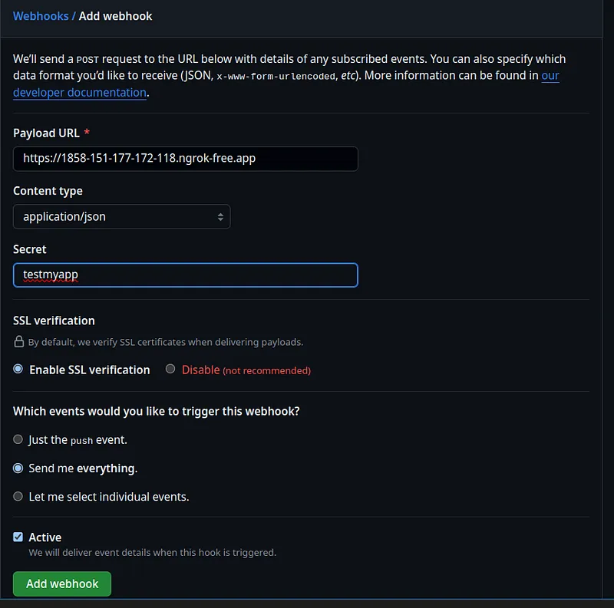Click the padlock icon near SSL verification
The width and height of the screenshot is (614, 608).
(17, 342)
